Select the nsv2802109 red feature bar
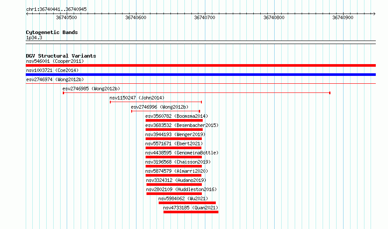 (174, 194)
